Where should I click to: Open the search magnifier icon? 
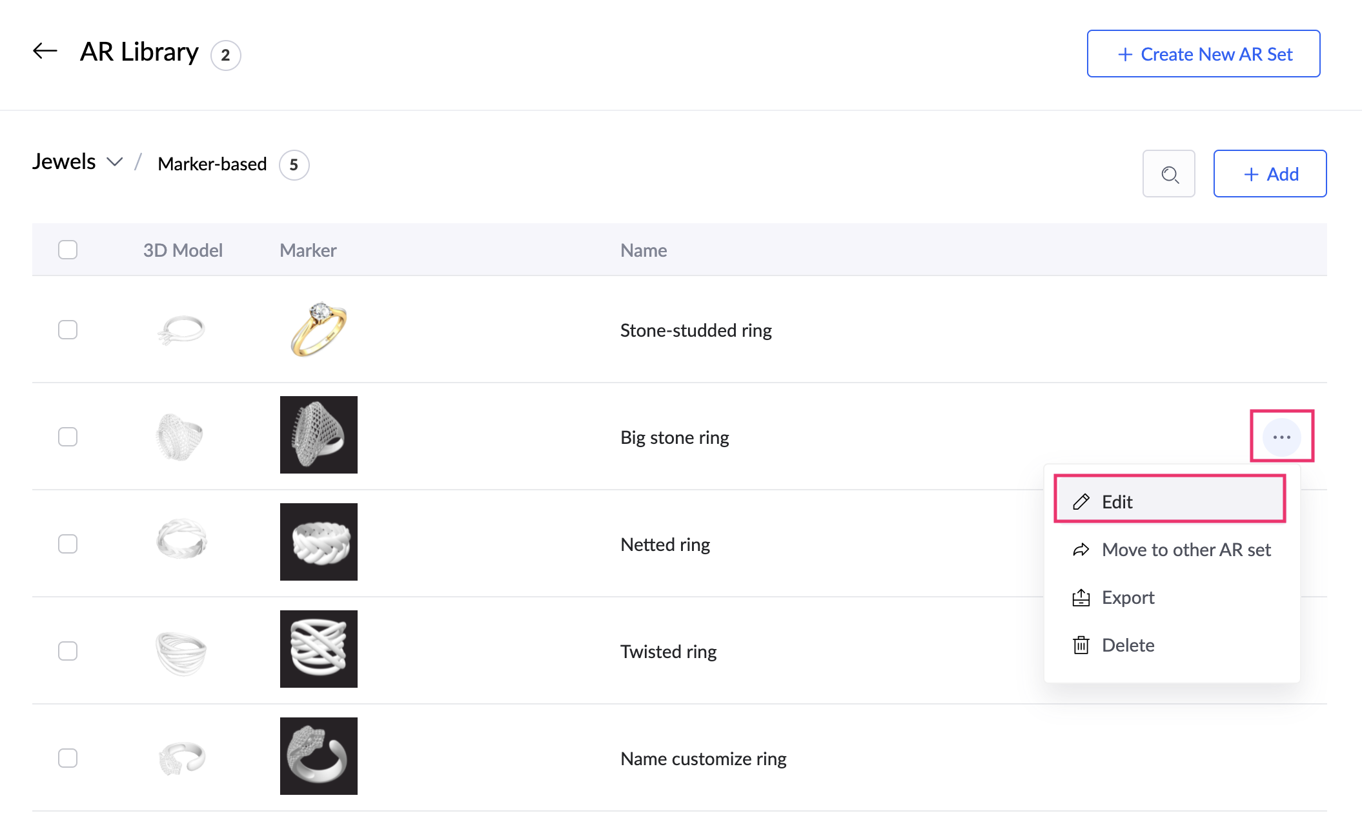[1169, 174]
